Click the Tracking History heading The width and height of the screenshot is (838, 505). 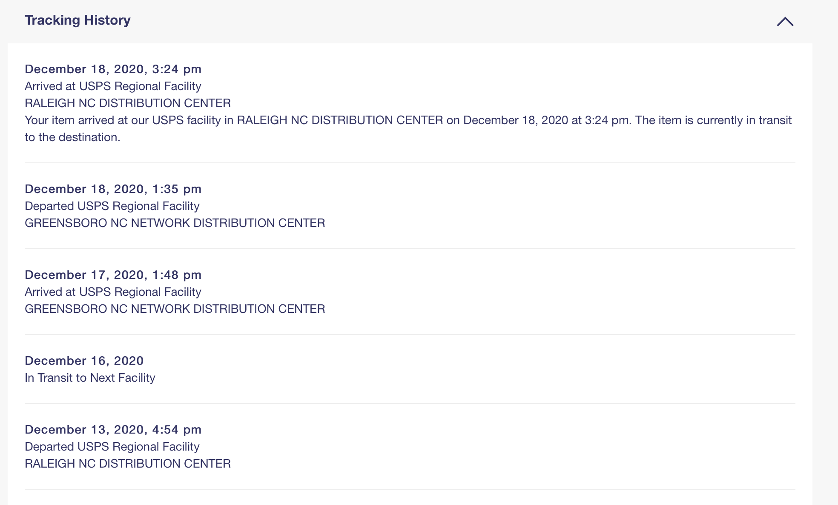click(x=77, y=20)
